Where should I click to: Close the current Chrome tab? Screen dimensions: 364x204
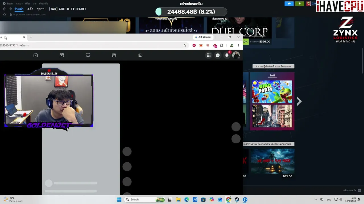click(24, 37)
